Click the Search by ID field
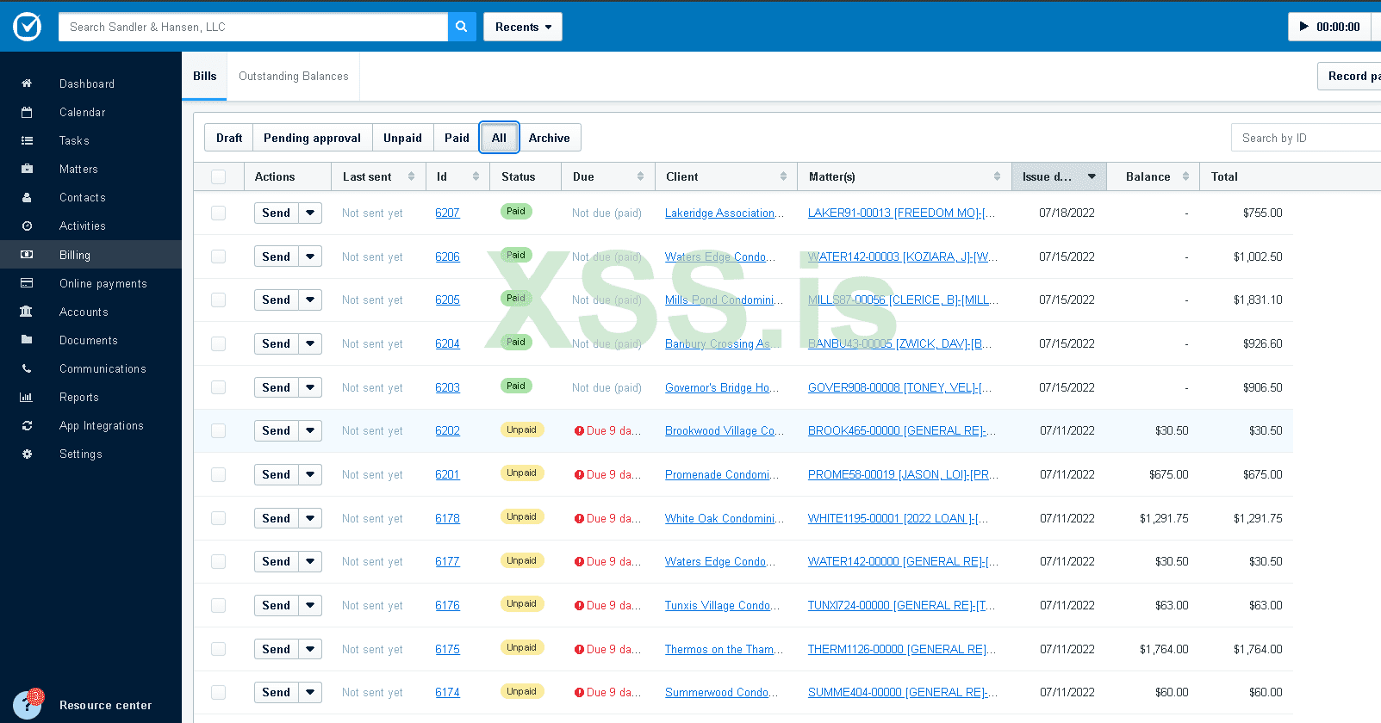Viewport: 1381px width, 723px height. coord(1305,138)
